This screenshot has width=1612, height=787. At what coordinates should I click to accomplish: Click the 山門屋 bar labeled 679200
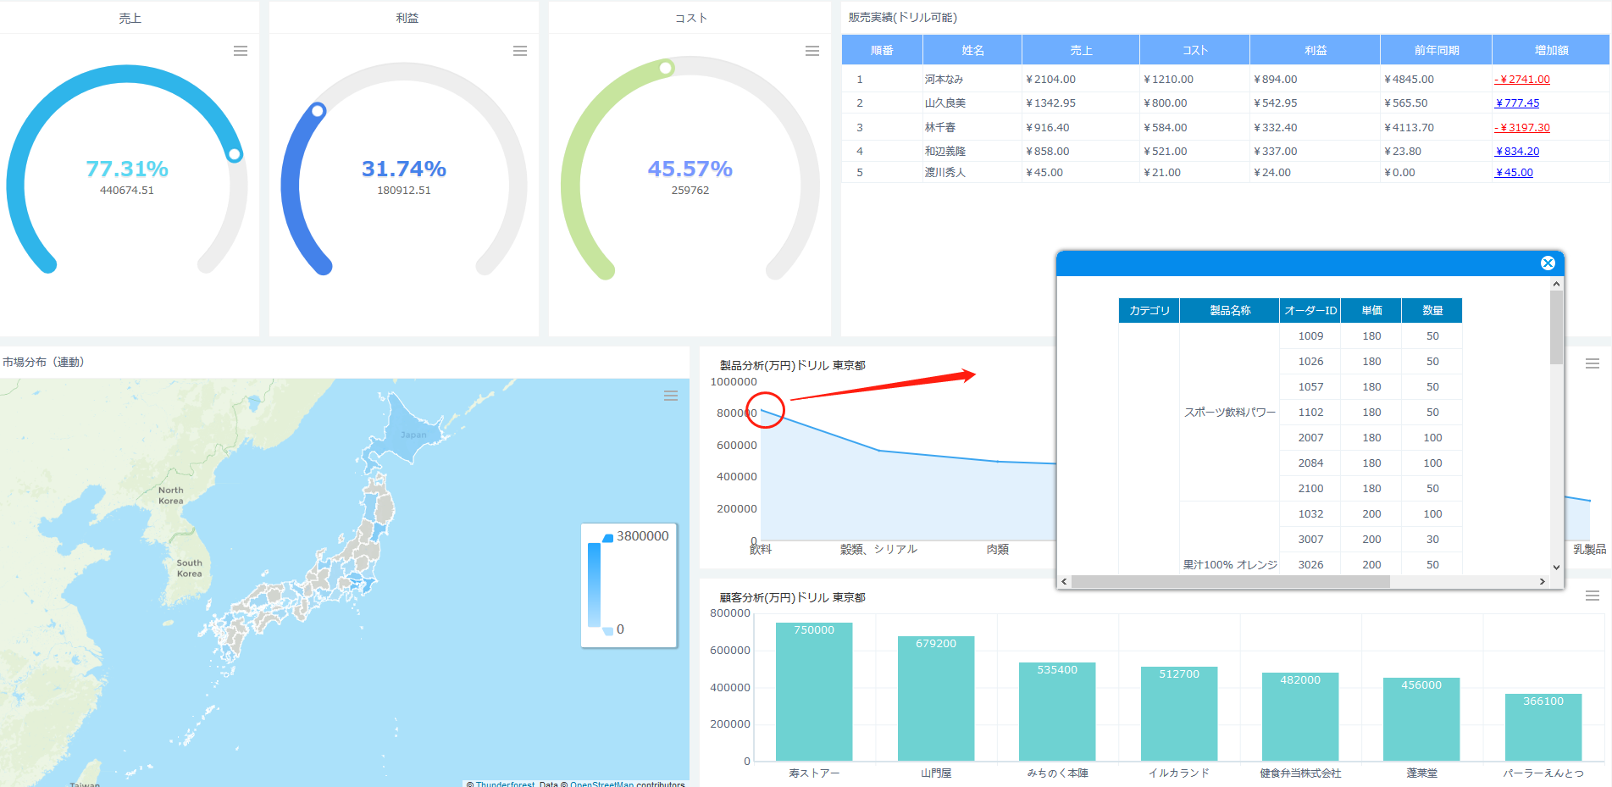936,698
